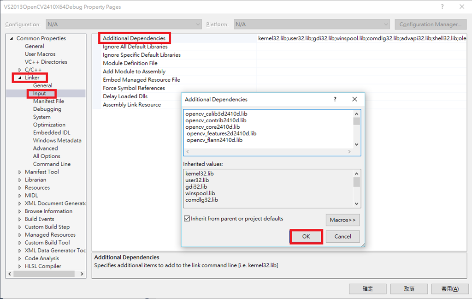Viewport: 472px width, 299px height.
Task: Click the dependencies edit box scroll-up arrow
Action: point(357,114)
